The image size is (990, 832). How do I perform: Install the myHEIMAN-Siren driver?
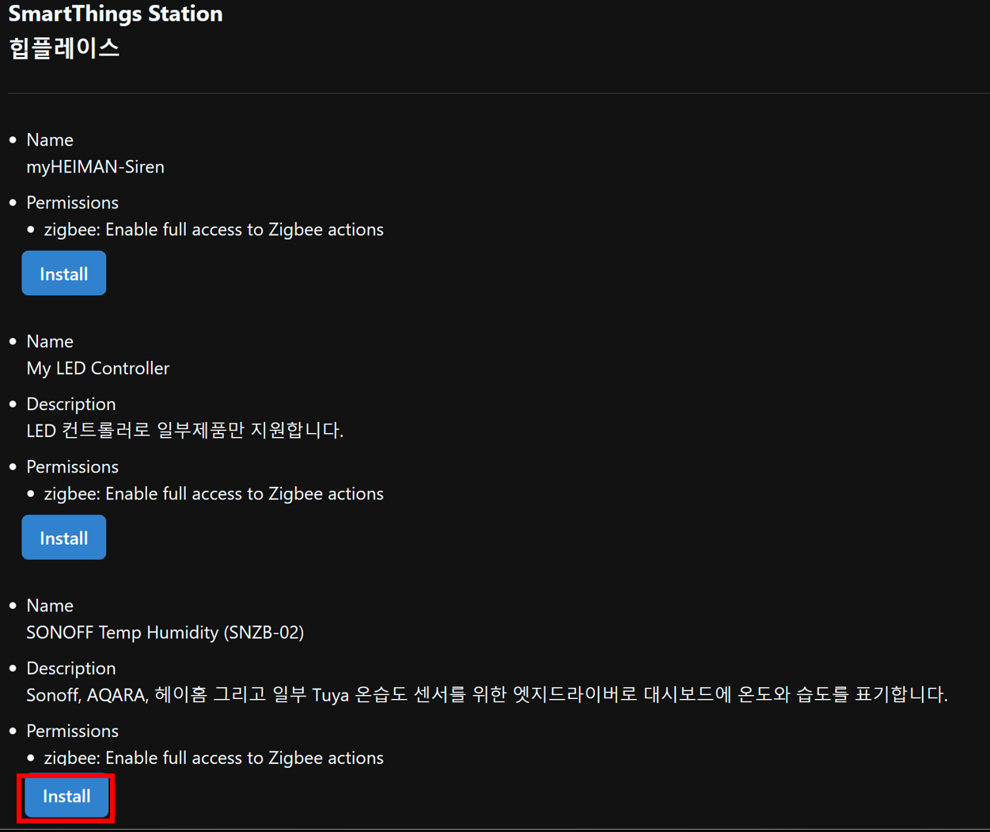[x=63, y=273]
